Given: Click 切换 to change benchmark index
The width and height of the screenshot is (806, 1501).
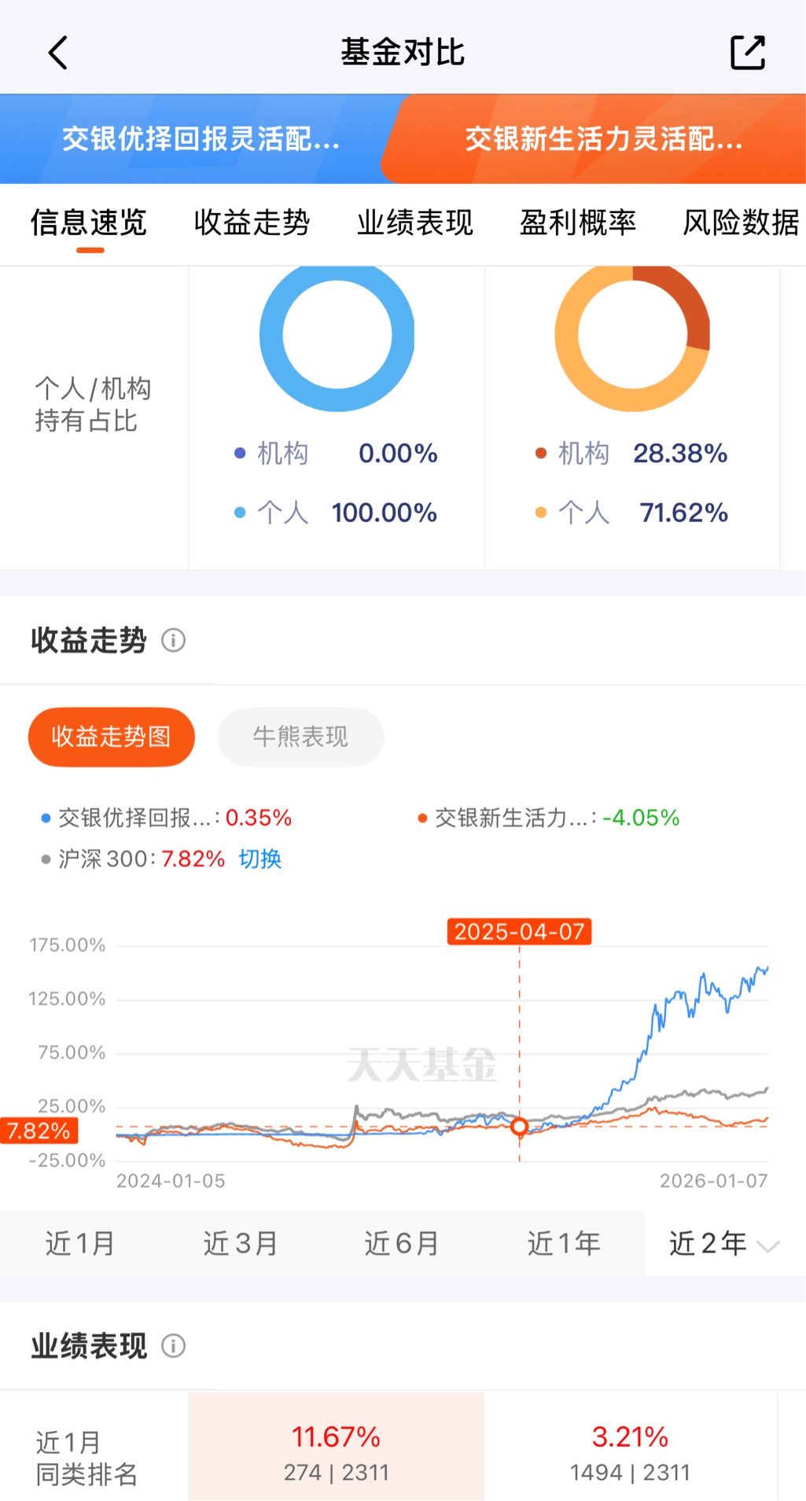Looking at the screenshot, I should coord(259,859).
